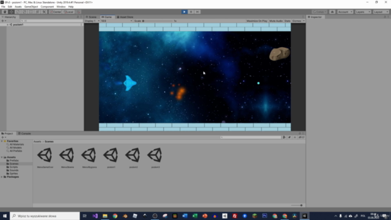Open the poziom1 scene options menu

(81, 24)
